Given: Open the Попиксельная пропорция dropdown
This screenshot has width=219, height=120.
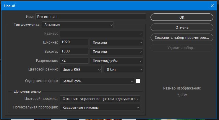Looking at the screenshot, I should 100,108.
